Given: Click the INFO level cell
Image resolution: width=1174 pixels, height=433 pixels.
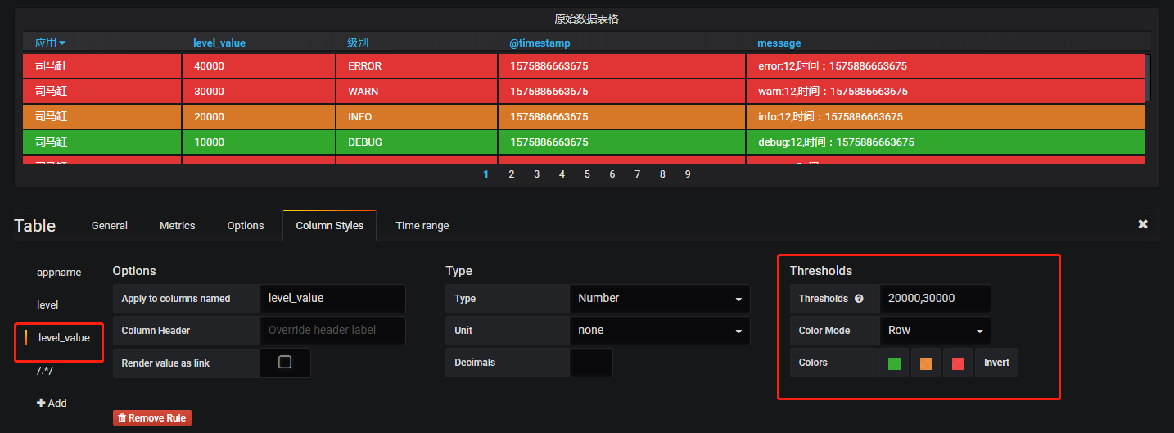Looking at the screenshot, I should tap(416, 116).
